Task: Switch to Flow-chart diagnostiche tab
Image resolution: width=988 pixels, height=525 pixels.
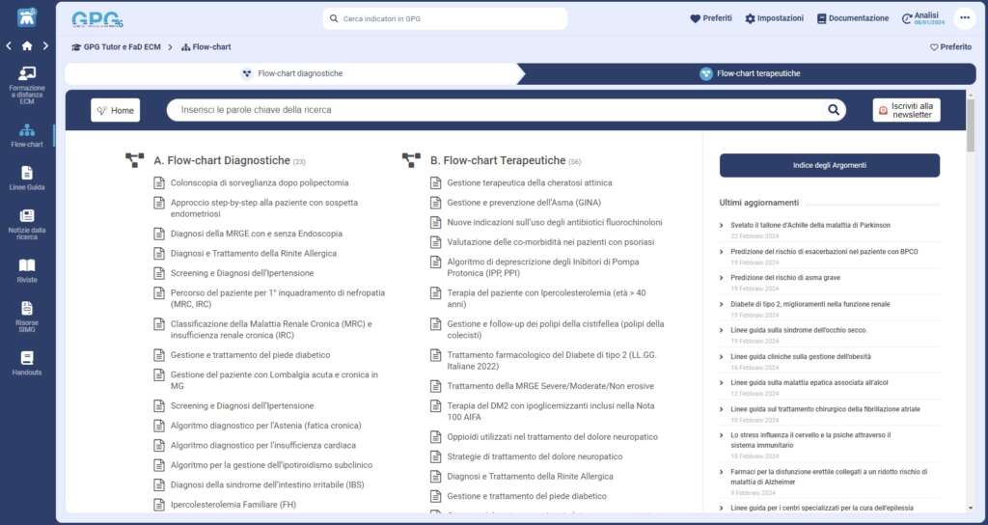Action: (x=291, y=73)
